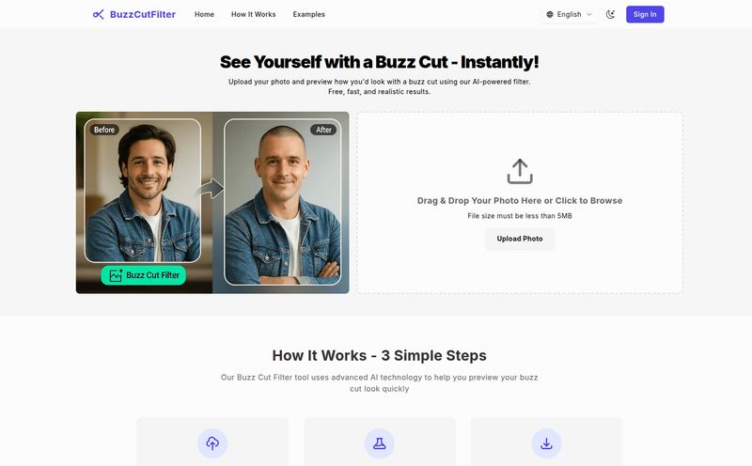Click the upload arrow icon in the drop zone
The width and height of the screenshot is (752, 466).
pyautogui.click(x=520, y=171)
